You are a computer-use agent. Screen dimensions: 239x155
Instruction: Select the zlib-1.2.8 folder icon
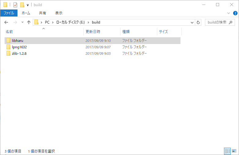[8, 54]
